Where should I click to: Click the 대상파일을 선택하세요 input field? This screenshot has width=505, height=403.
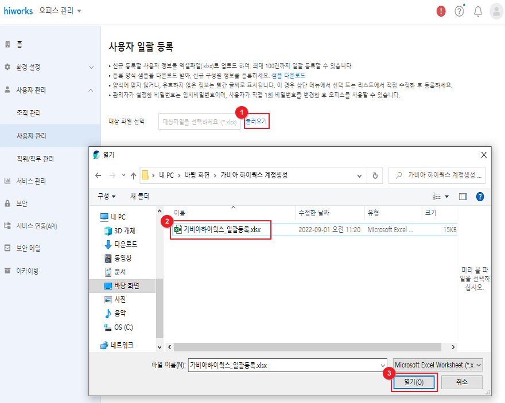coord(200,122)
